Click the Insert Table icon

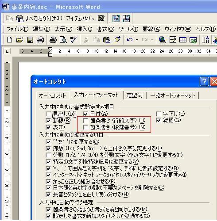tap(183, 40)
